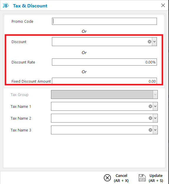Click the Cancel circle-X icon
169x184 pixels.
click(x=107, y=178)
